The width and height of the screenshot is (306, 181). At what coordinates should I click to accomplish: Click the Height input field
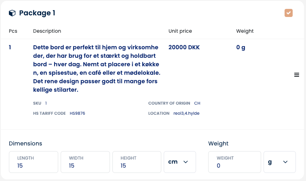coord(137,162)
